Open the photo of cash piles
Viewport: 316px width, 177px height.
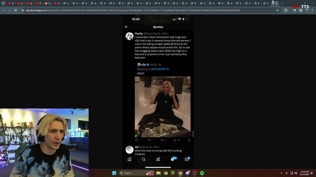(x=162, y=107)
